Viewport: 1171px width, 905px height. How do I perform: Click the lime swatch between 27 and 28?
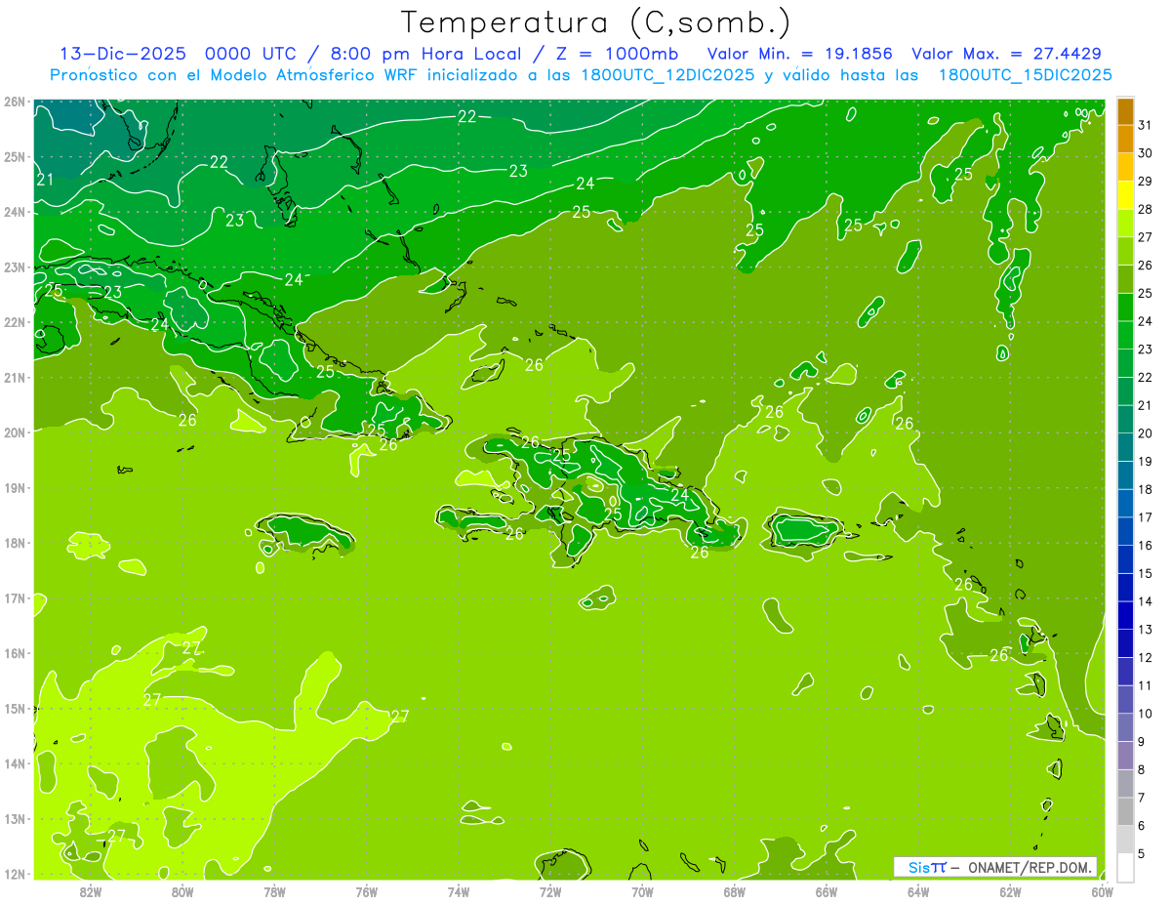[1125, 224]
